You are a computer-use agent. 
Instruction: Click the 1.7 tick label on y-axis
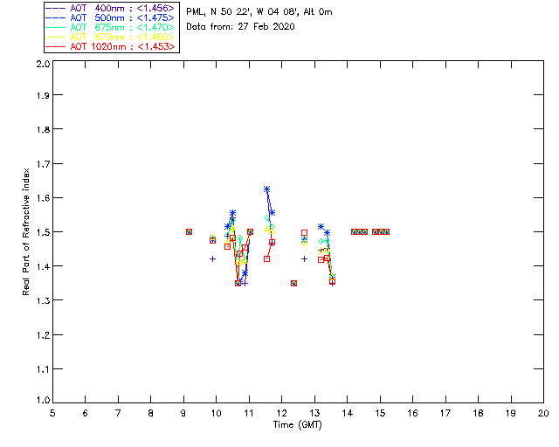43,164
